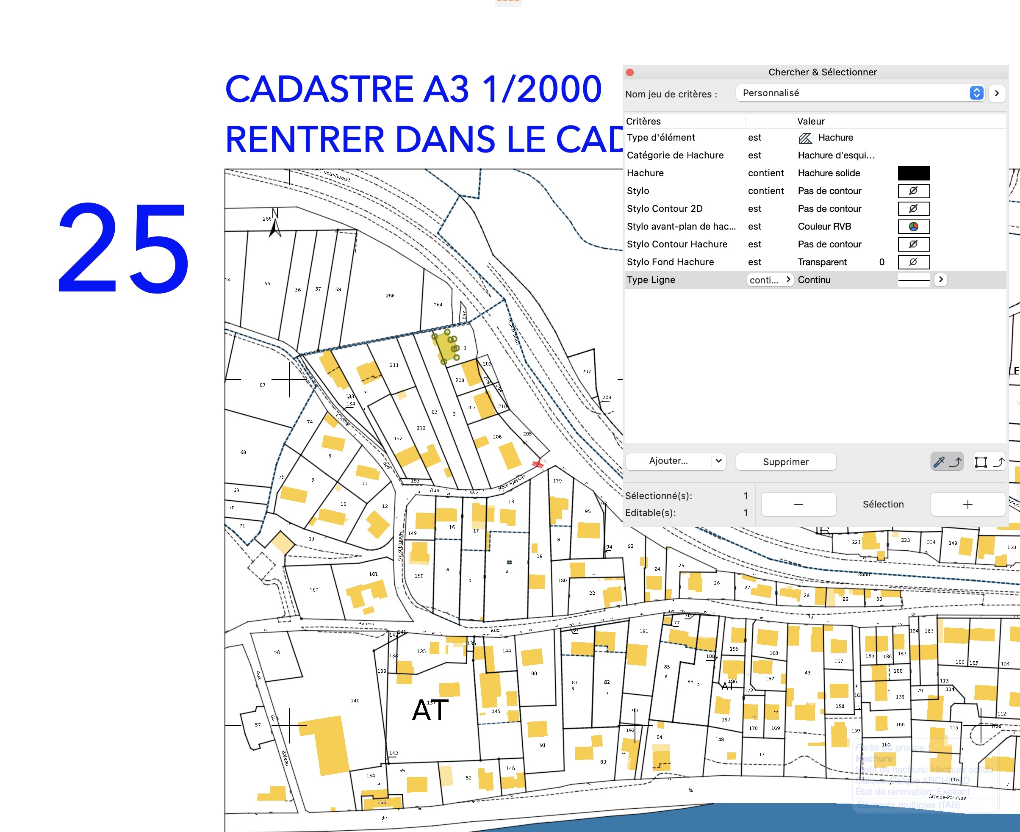1020x832 pixels.
Task: Click the Continu line preview field
Action: click(913, 280)
